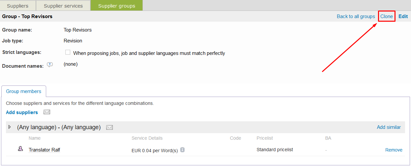Image resolution: width=411 pixels, height=166 pixels.
Task: Click the (Any language) - (Any language) heading
Action: click(x=59, y=127)
